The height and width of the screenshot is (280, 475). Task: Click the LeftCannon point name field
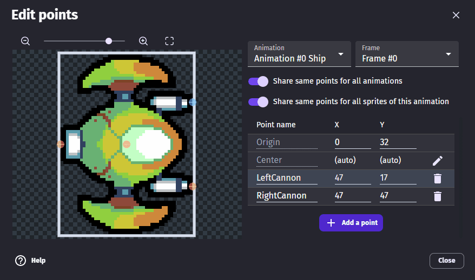click(286, 177)
